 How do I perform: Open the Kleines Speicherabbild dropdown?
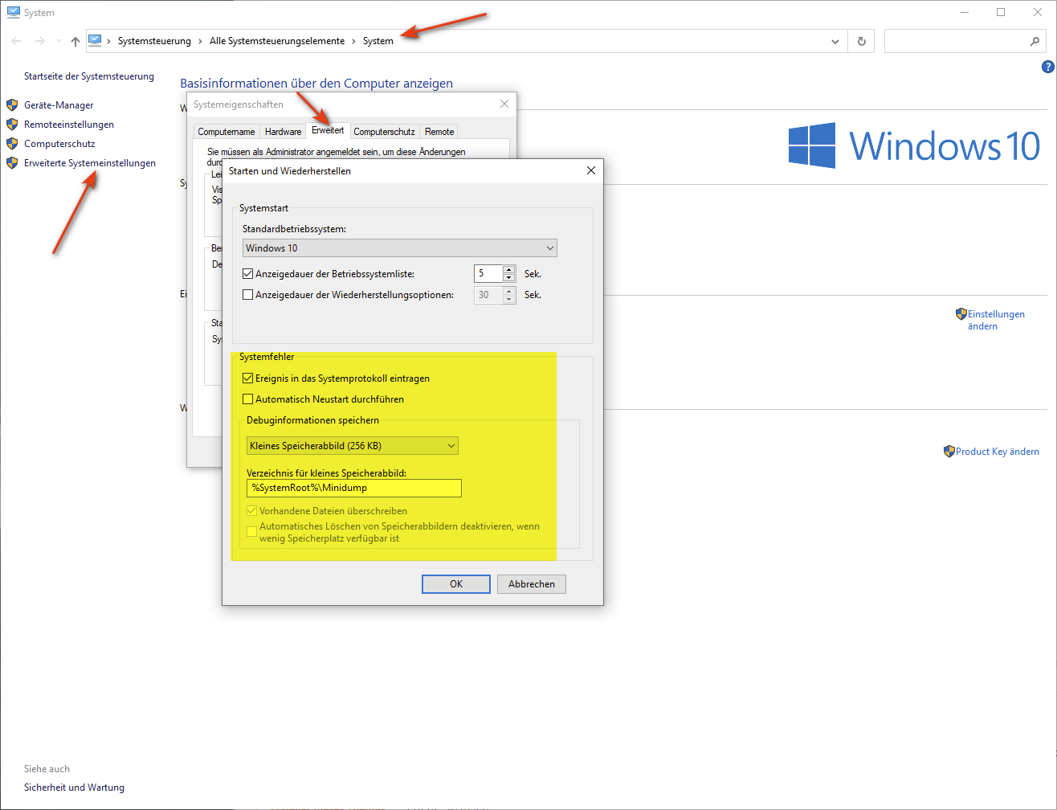click(353, 446)
